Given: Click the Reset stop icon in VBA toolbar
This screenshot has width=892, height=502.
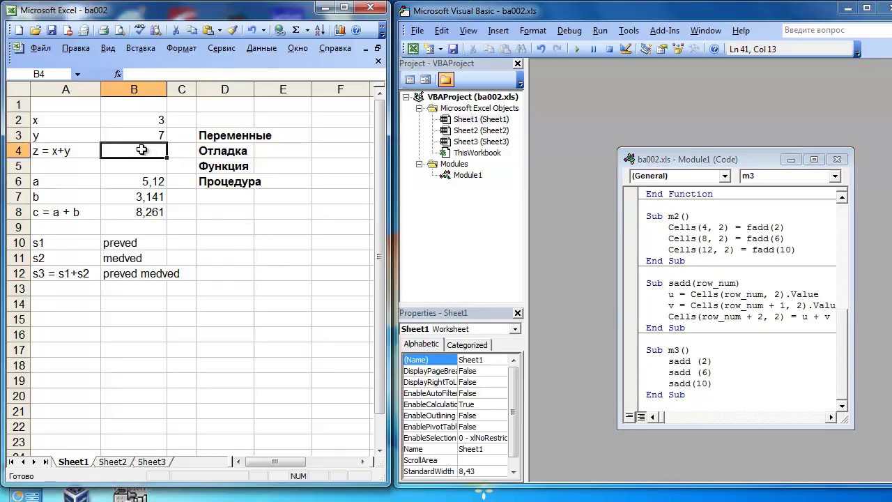Looking at the screenshot, I should [609, 49].
